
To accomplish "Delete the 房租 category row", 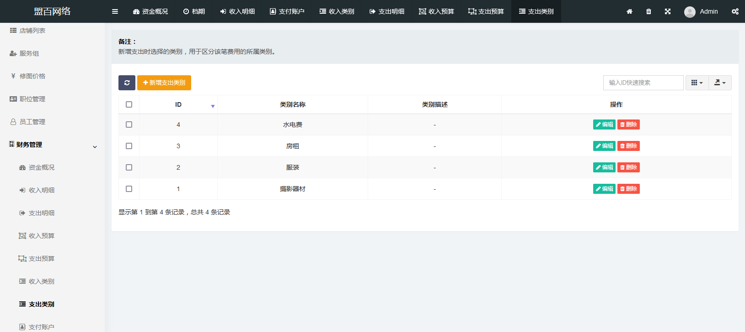I will 628,146.
